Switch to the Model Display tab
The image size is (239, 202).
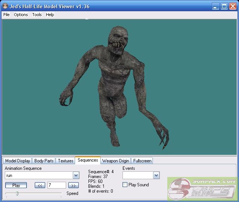(18, 161)
